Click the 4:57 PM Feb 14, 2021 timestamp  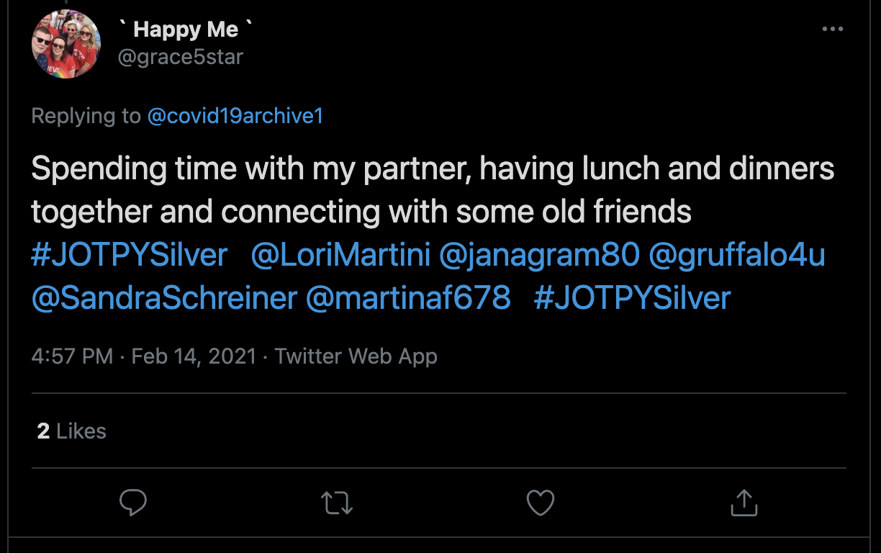coord(144,356)
